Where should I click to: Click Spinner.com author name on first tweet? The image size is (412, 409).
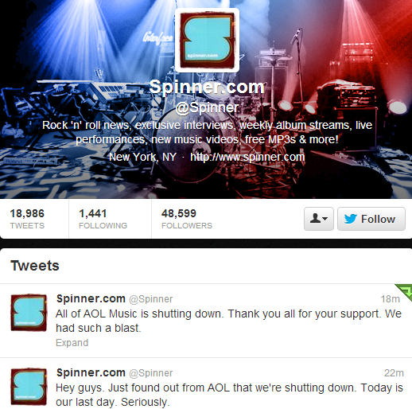pyautogui.click(x=91, y=298)
